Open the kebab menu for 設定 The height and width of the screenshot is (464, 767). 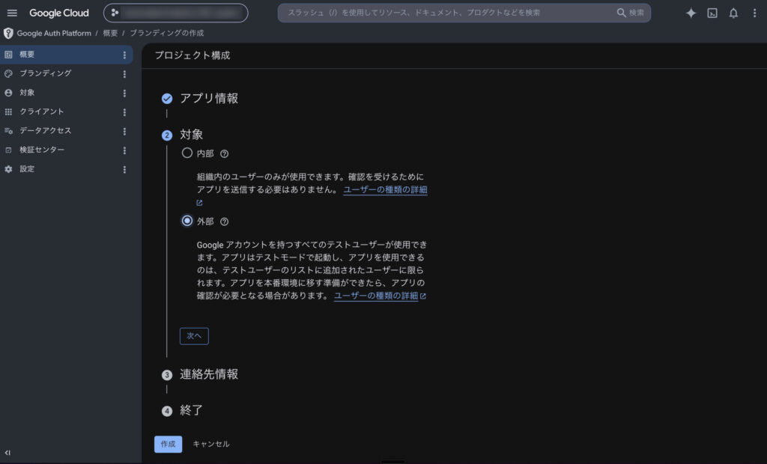[x=124, y=169]
